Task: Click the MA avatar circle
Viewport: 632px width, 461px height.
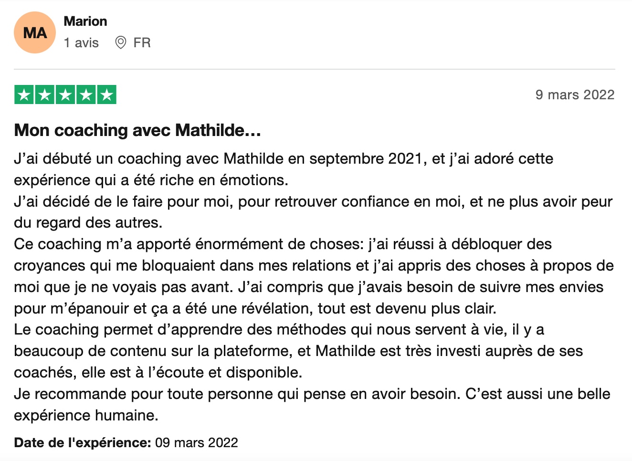Action: point(35,32)
